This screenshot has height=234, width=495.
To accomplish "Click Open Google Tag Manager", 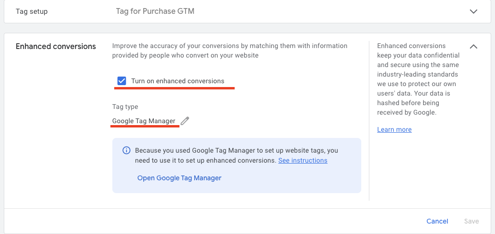I will (179, 178).
